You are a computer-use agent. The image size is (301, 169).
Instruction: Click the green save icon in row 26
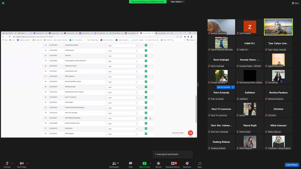click(x=146, y=123)
